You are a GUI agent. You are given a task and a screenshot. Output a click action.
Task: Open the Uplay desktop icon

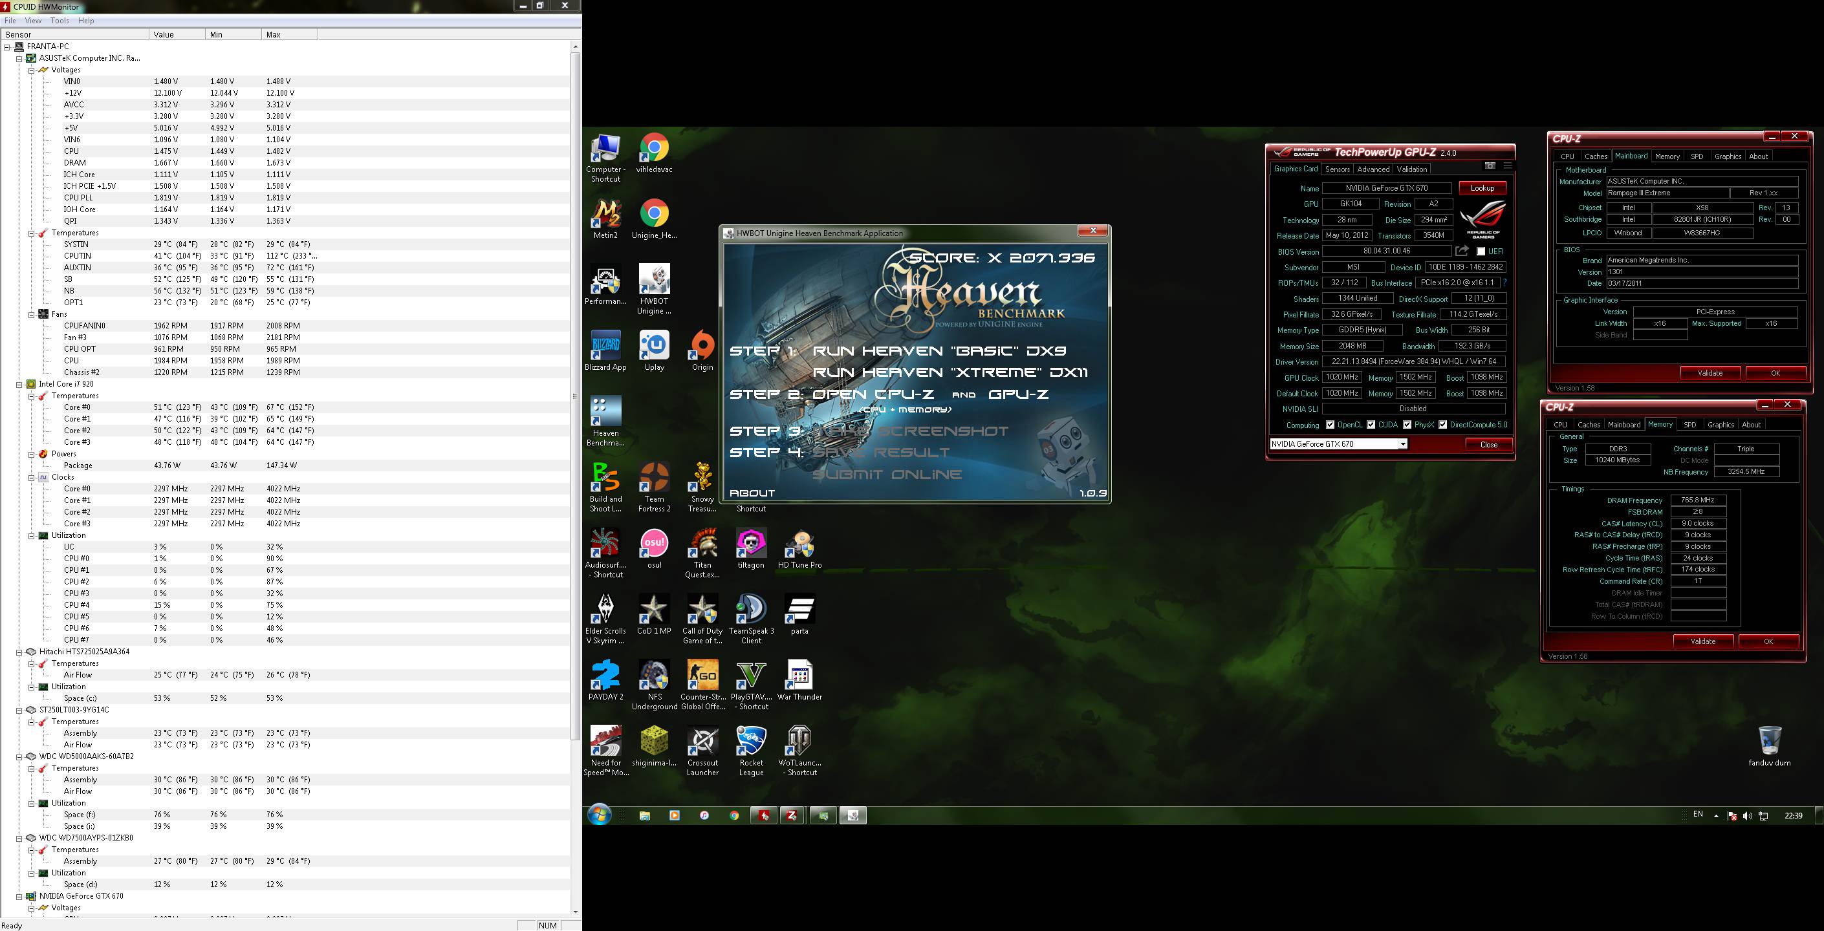655,350
